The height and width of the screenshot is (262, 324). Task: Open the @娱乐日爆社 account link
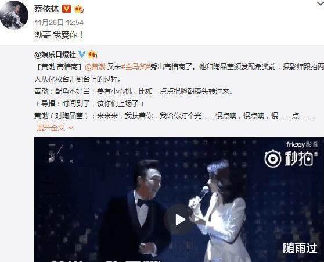coord(55,55)
